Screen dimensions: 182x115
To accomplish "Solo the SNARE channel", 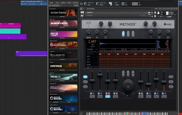I will [99, 93].
